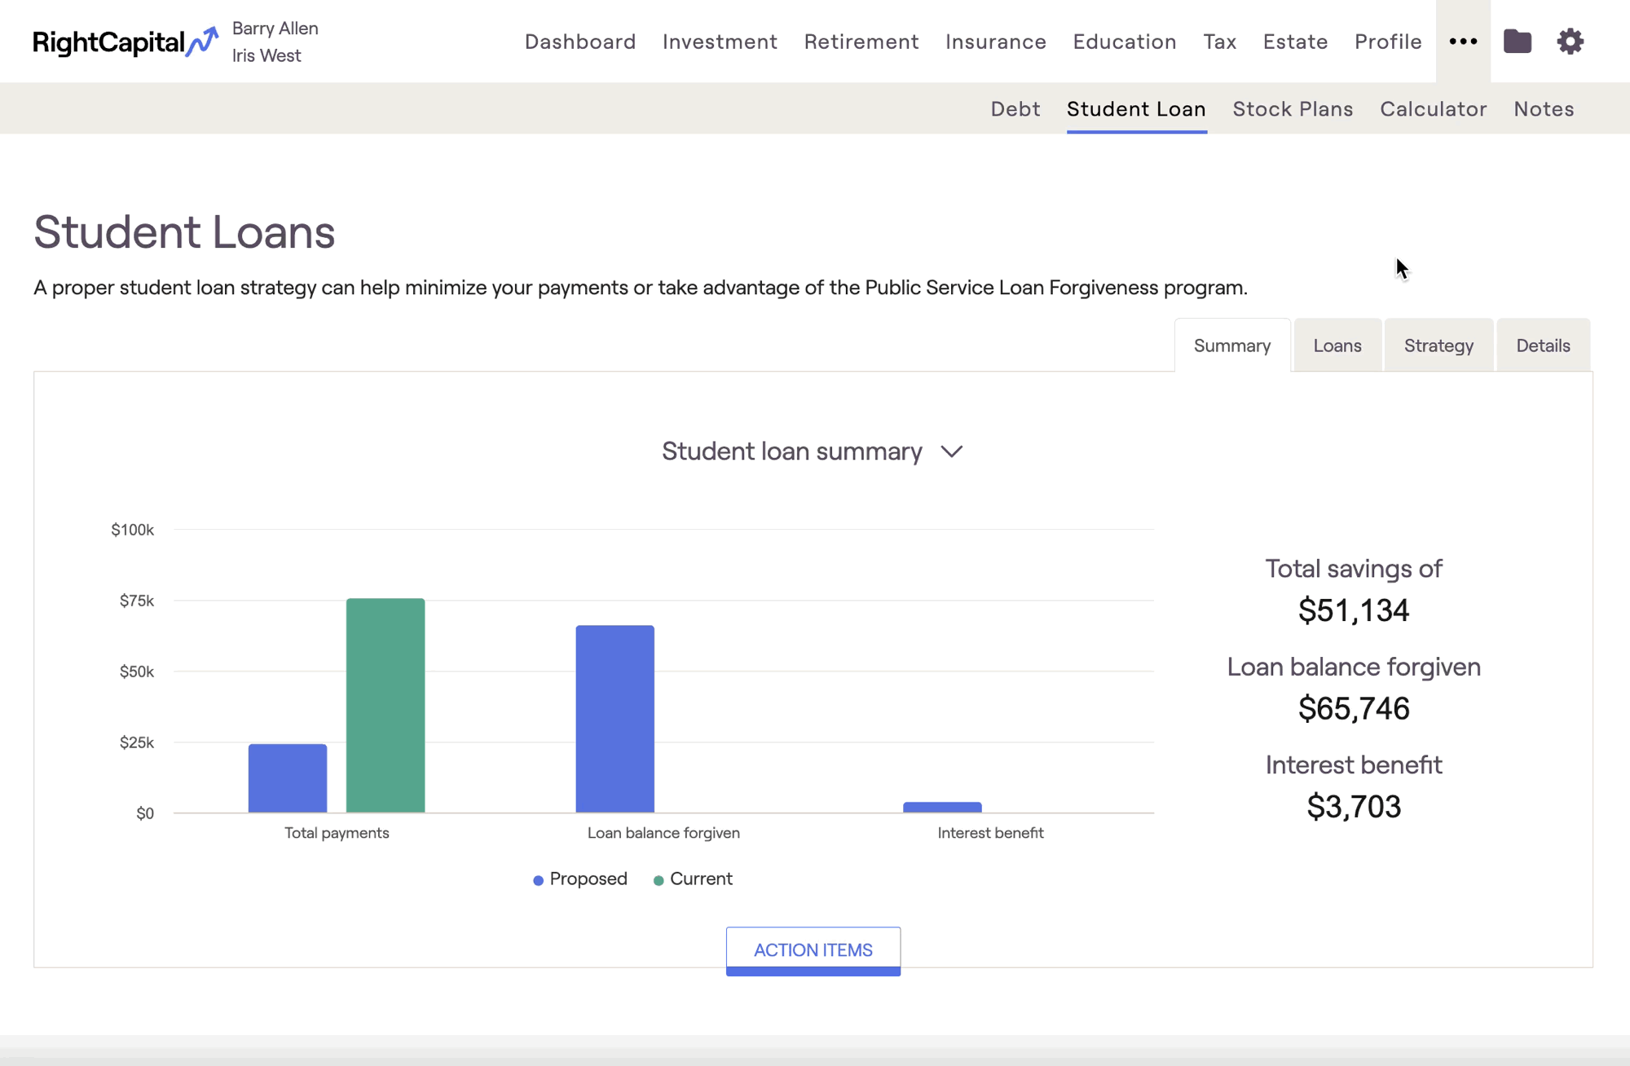Open the settings gear icon
The image size is (1630, 1066).
[1570, 42]
